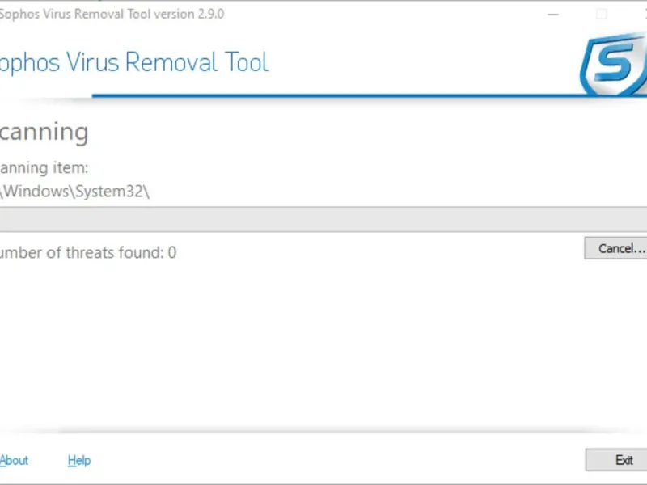Click the threats found count value 0
This screenshot has height=485, width=647.
pos(172,253)
